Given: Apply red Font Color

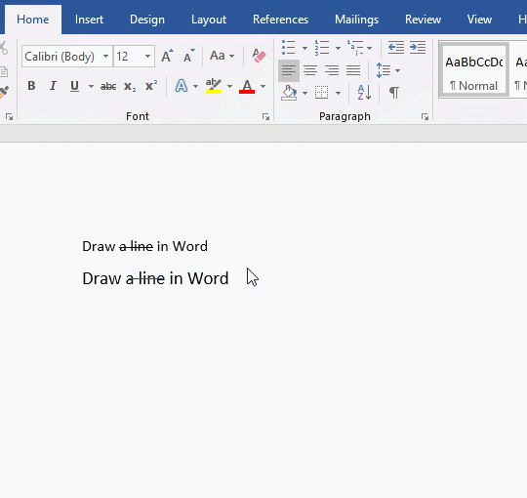Looking at the screenshot, I should (247, 86).
